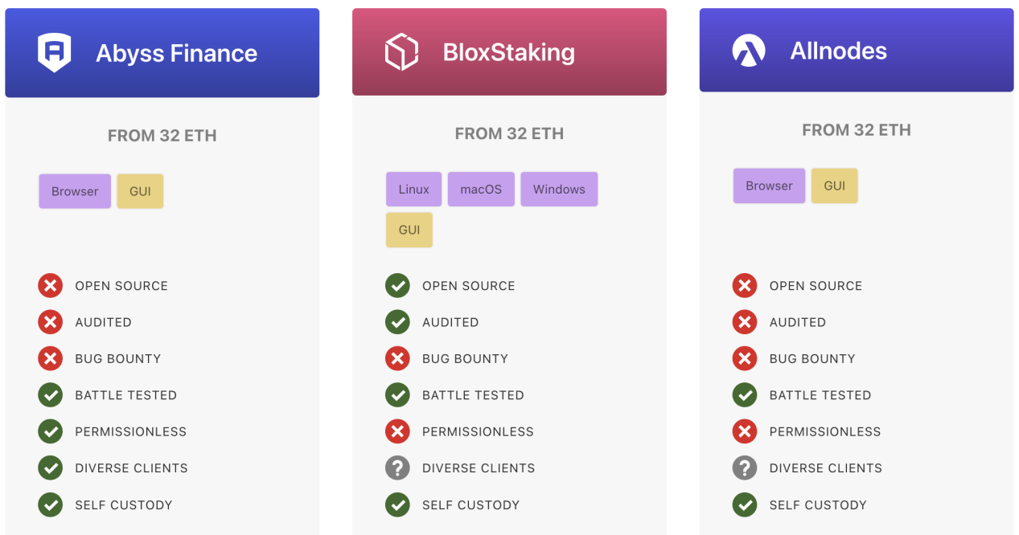1019x535 pixels.
Task: Click the BloxStaking cube logo icon
Action: (401, 52)
